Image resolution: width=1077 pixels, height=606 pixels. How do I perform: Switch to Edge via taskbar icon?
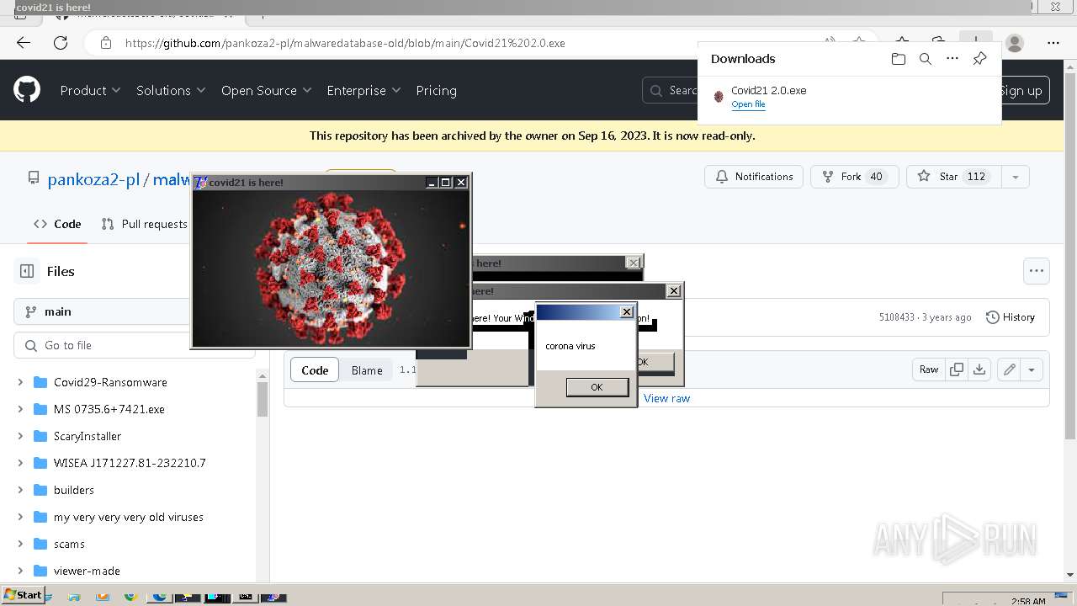click(159, 597)
